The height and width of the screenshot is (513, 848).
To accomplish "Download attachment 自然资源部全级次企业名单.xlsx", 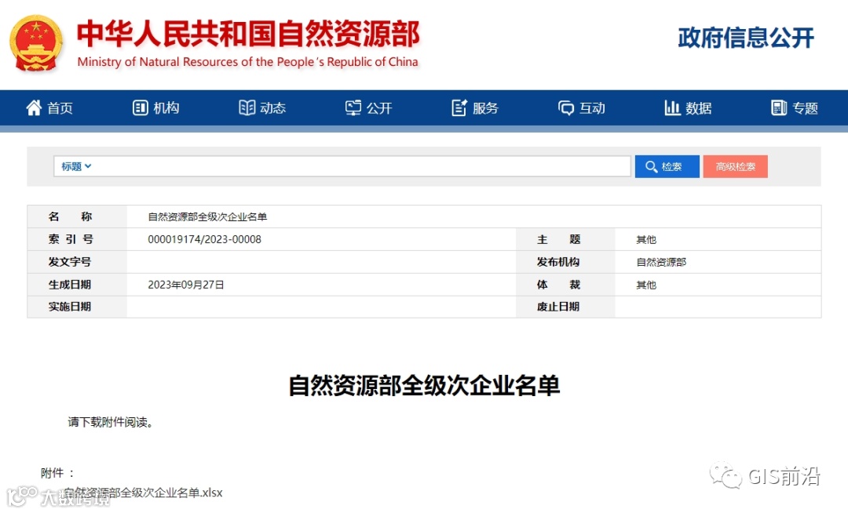I will tap(143, 493).
